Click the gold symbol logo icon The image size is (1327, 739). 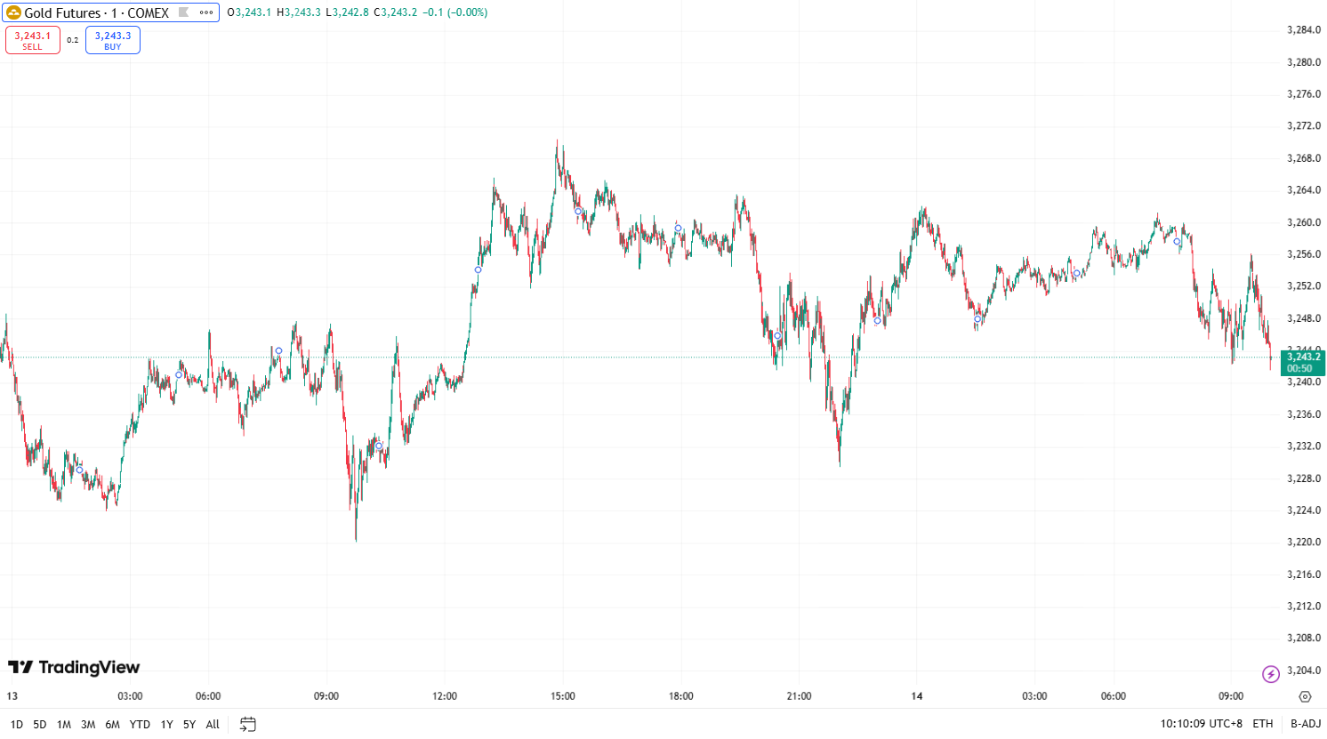coord(14,12)
